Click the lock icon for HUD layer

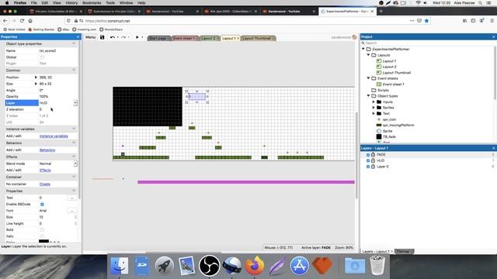pyautogui.click(x=373, y=160)
